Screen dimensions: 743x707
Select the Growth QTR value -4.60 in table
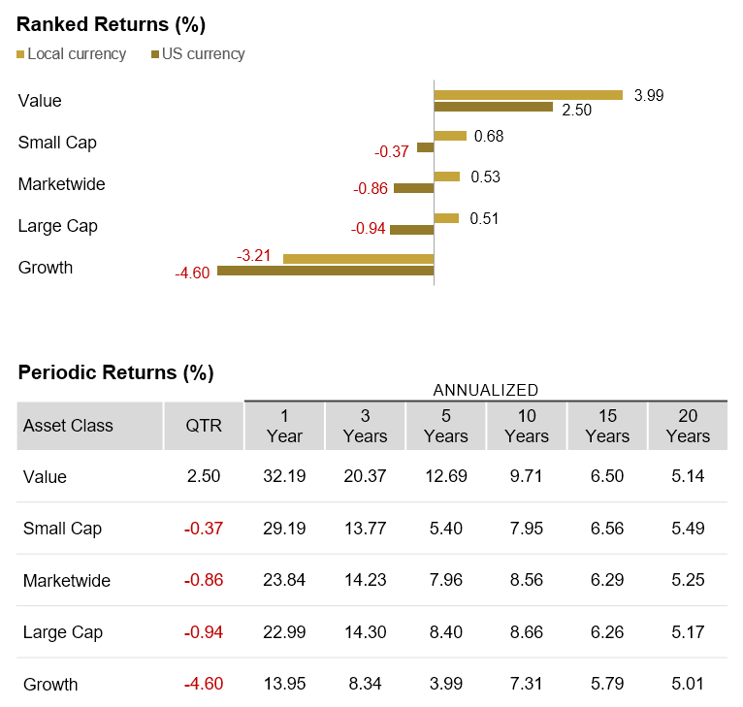[x=204, y=684]
